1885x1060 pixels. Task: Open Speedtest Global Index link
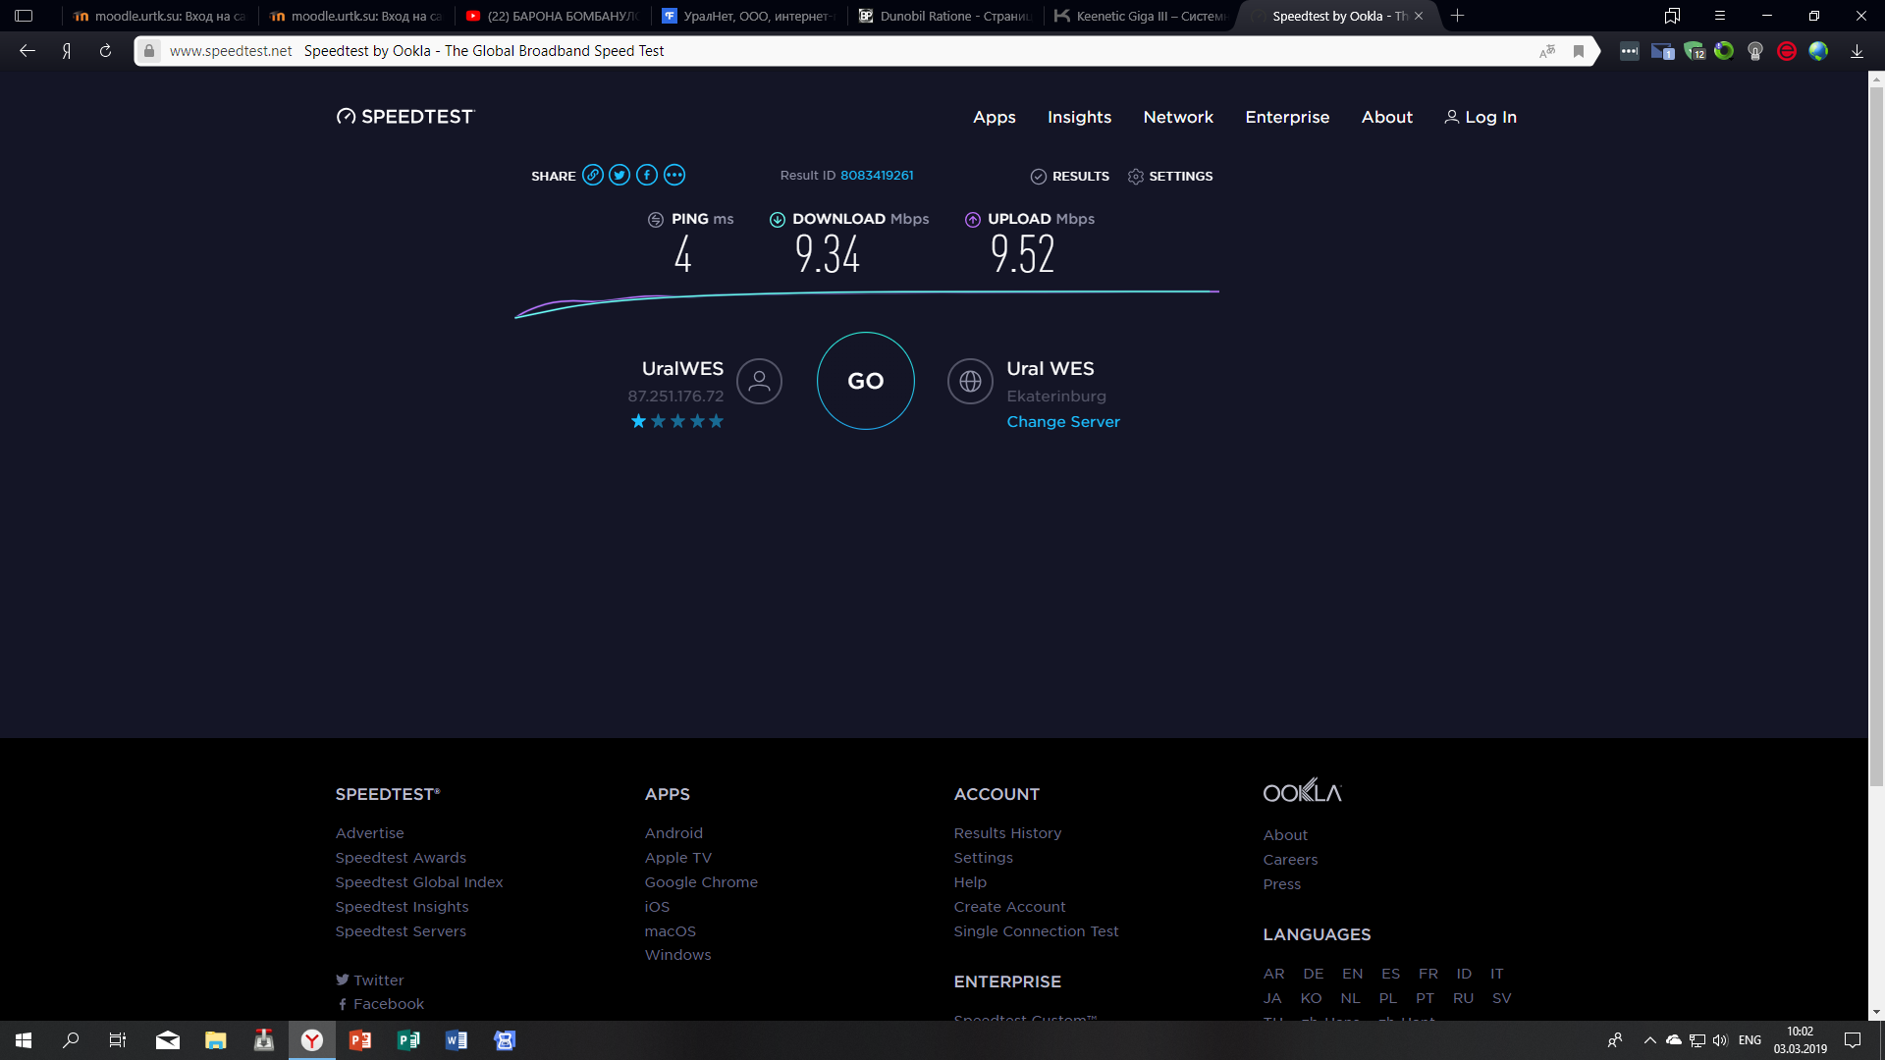pyautogui.click(x=419, y=882)
